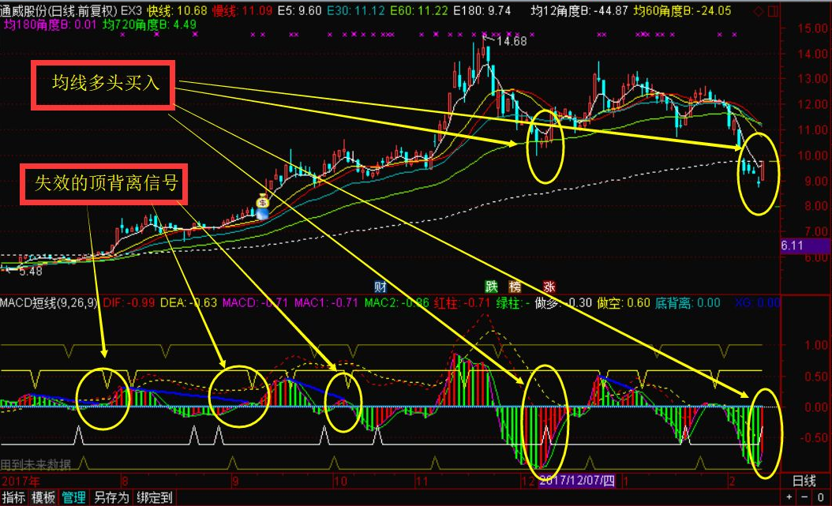Click 均180角度B: 0.01 readout
The image size is (832, 506).
[x=51, y=24]
